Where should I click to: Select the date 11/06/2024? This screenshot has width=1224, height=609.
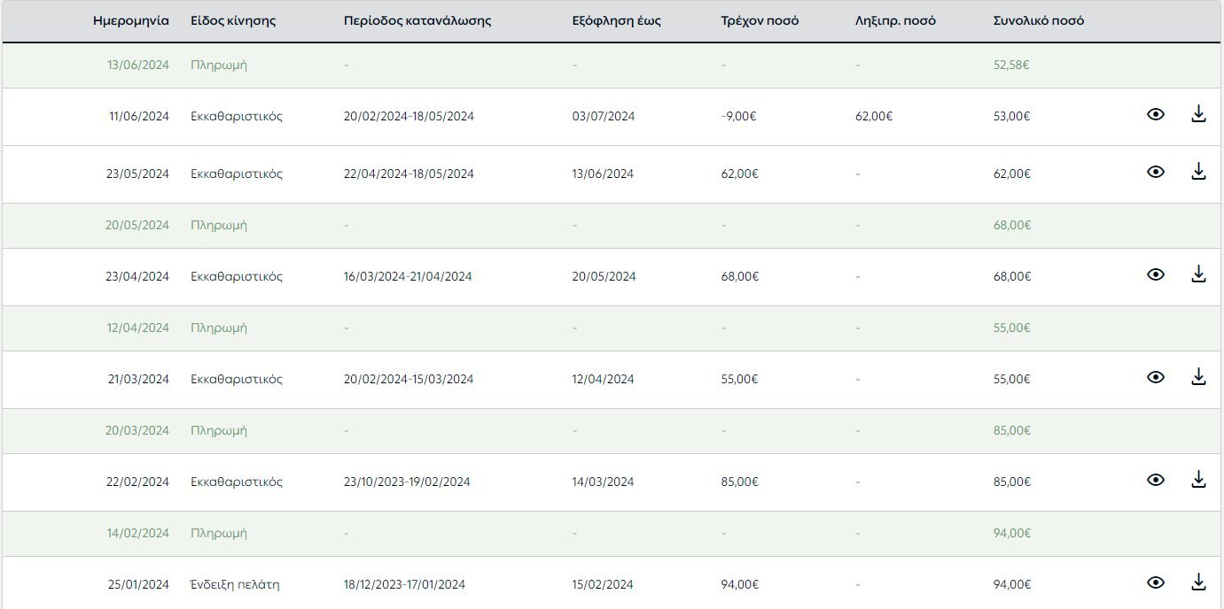point(139,116)
